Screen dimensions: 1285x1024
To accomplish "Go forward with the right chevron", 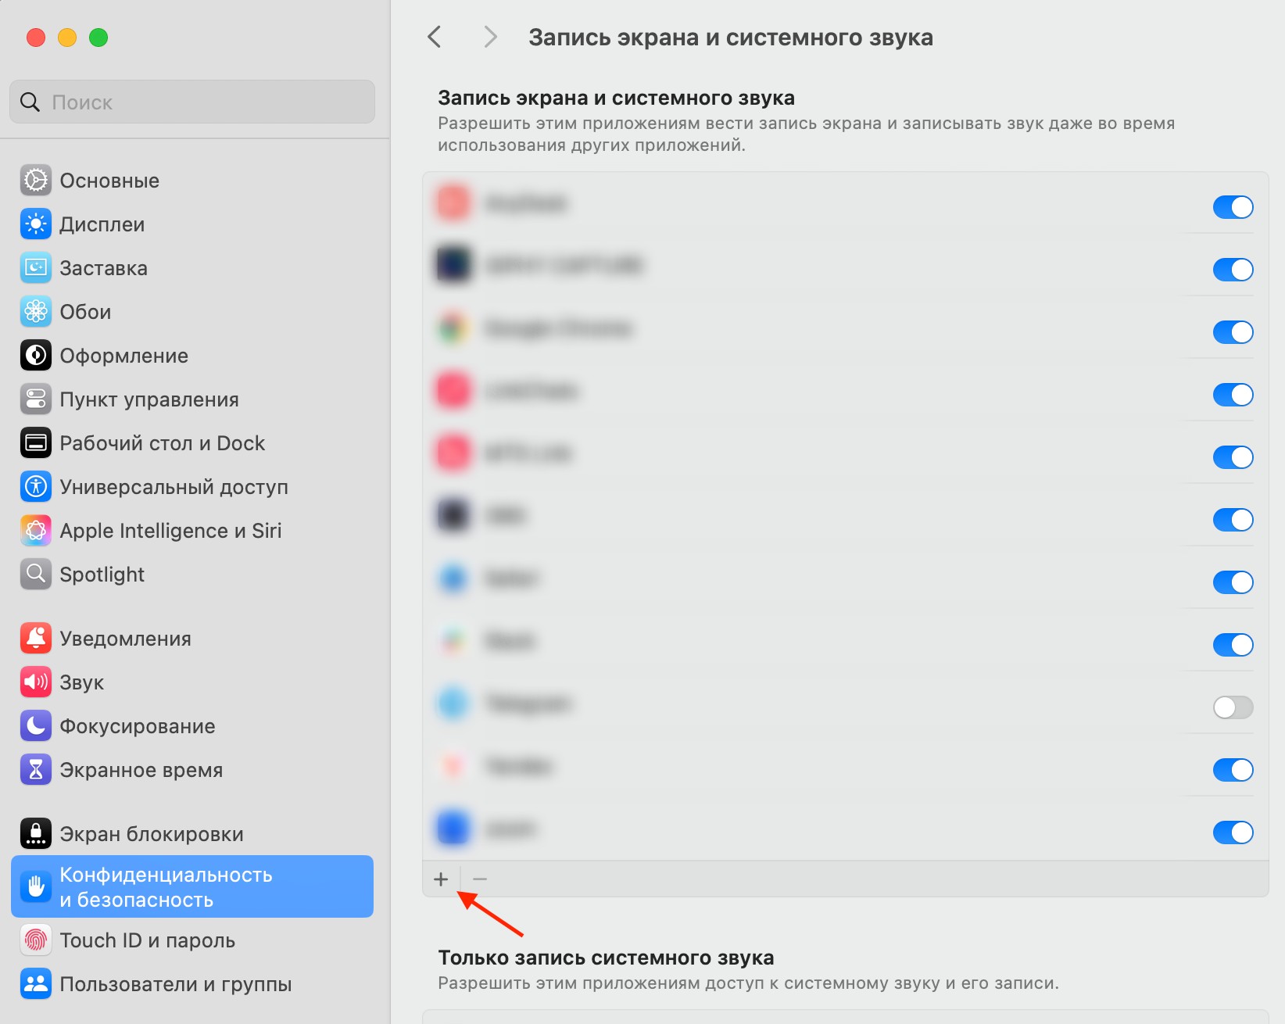I will pyautogui.click(x=490, y=37).
